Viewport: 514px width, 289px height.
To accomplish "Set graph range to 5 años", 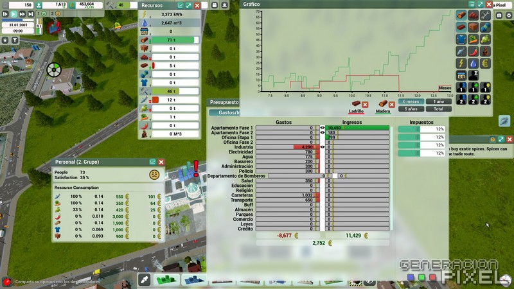I will coord(411,109).
